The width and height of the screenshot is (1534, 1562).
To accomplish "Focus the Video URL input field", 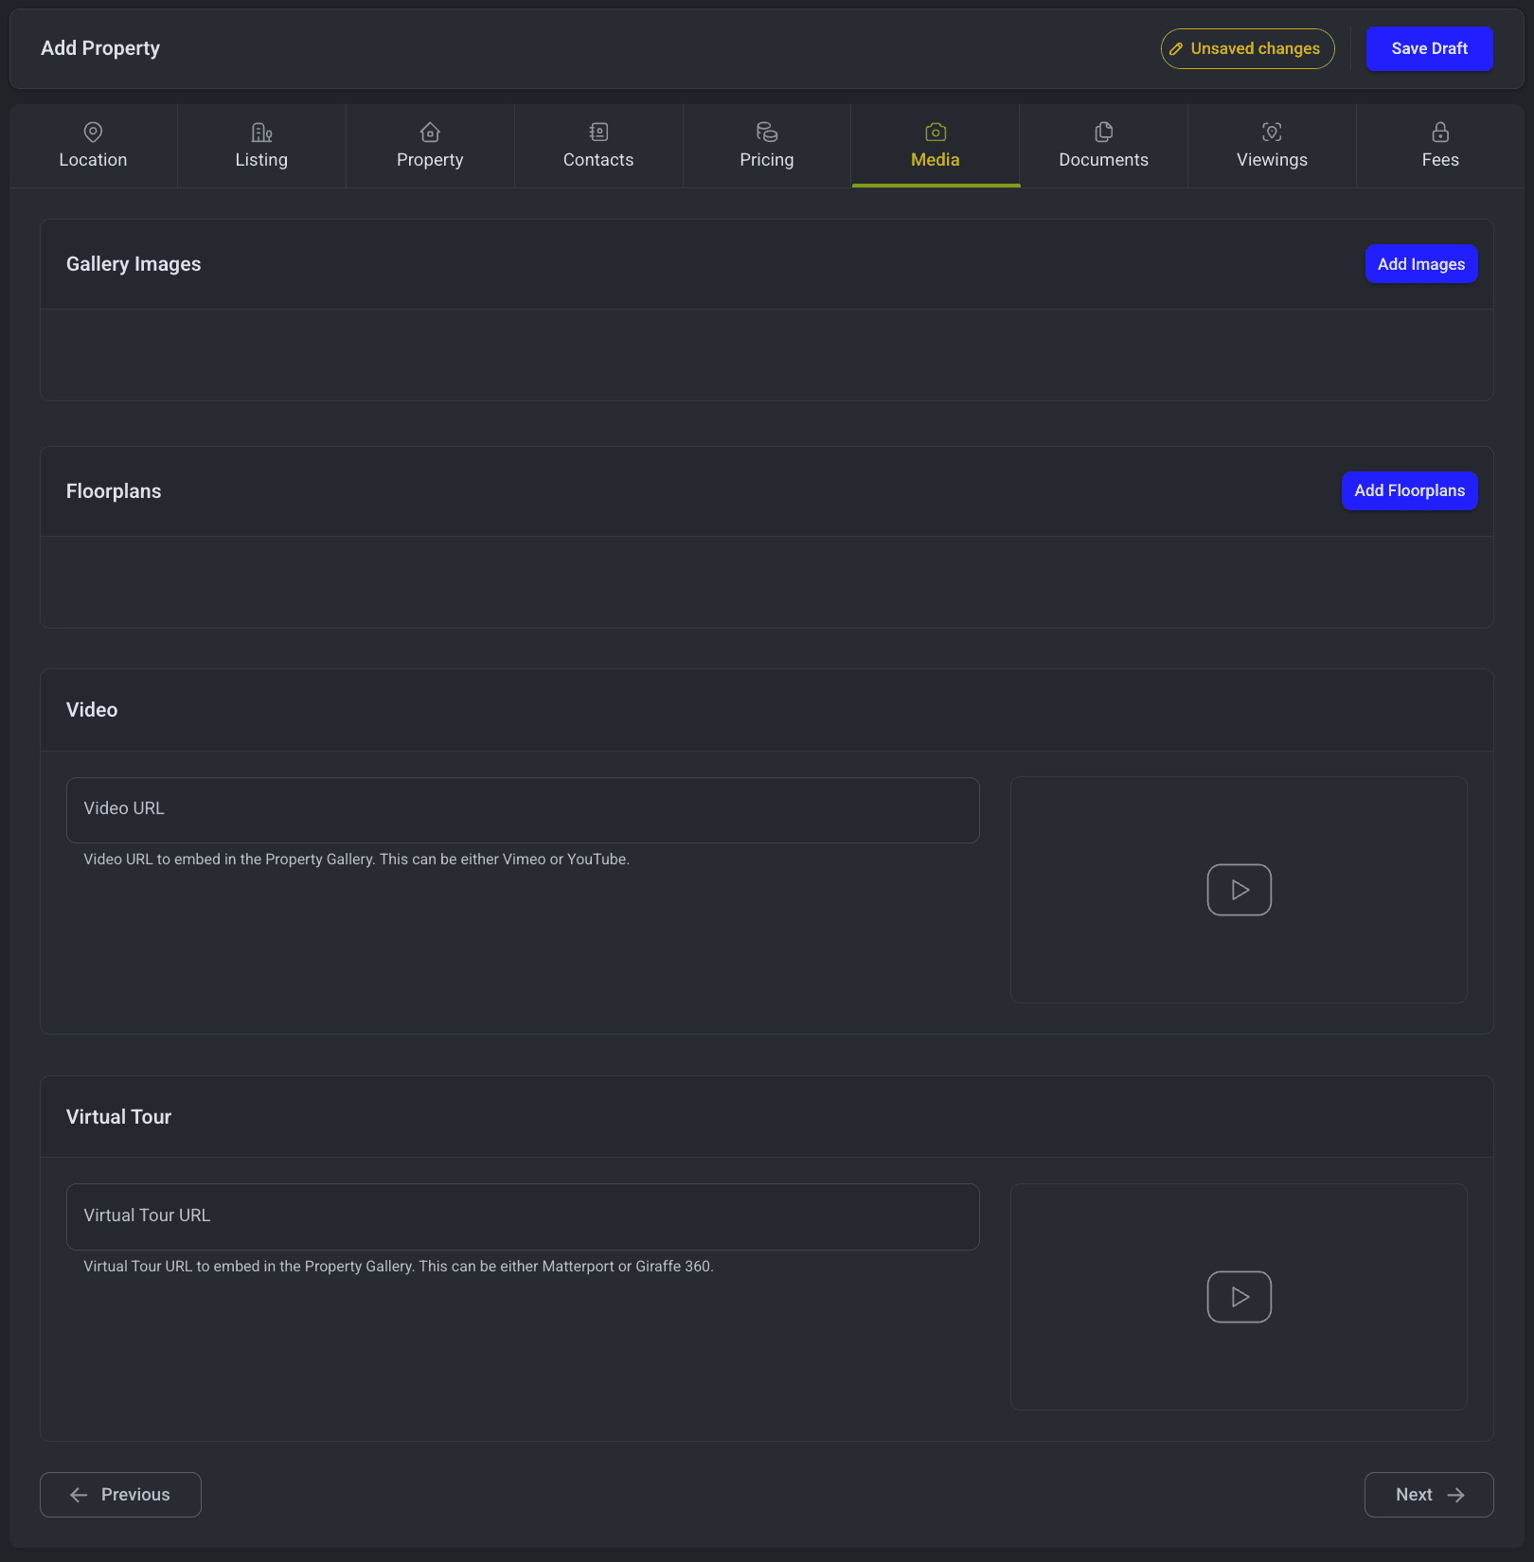I will (x=523, y=810).
